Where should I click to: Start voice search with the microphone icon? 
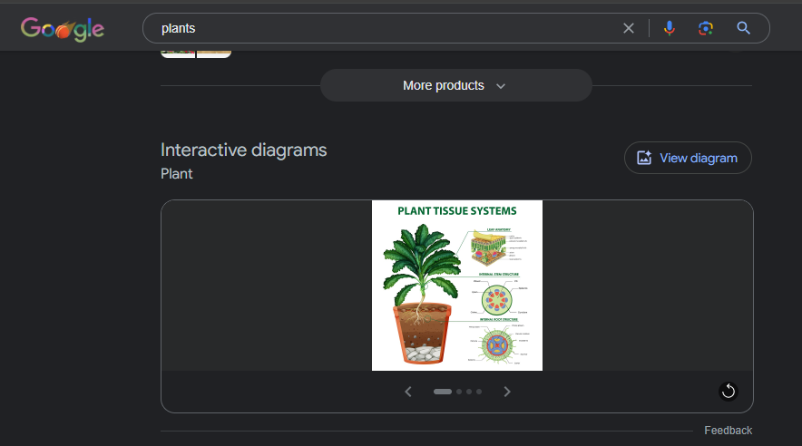669,28
